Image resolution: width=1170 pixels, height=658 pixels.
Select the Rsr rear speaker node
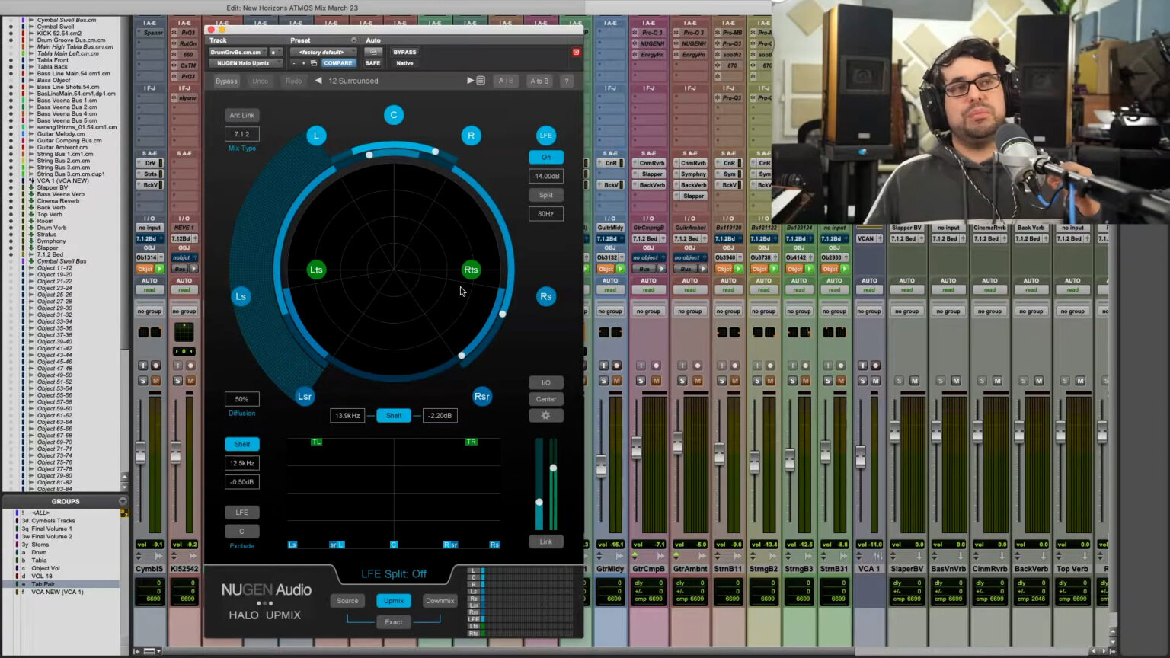coord(482,396)
